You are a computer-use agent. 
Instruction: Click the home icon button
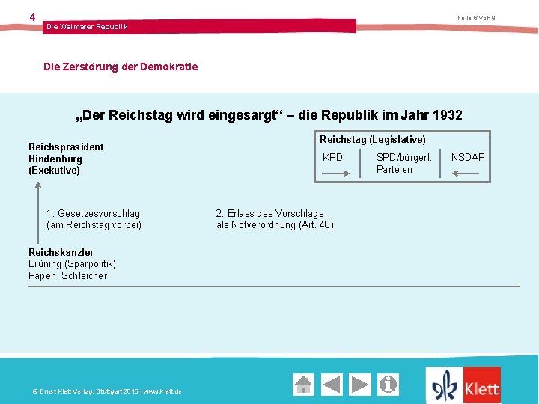pos(303,385)
